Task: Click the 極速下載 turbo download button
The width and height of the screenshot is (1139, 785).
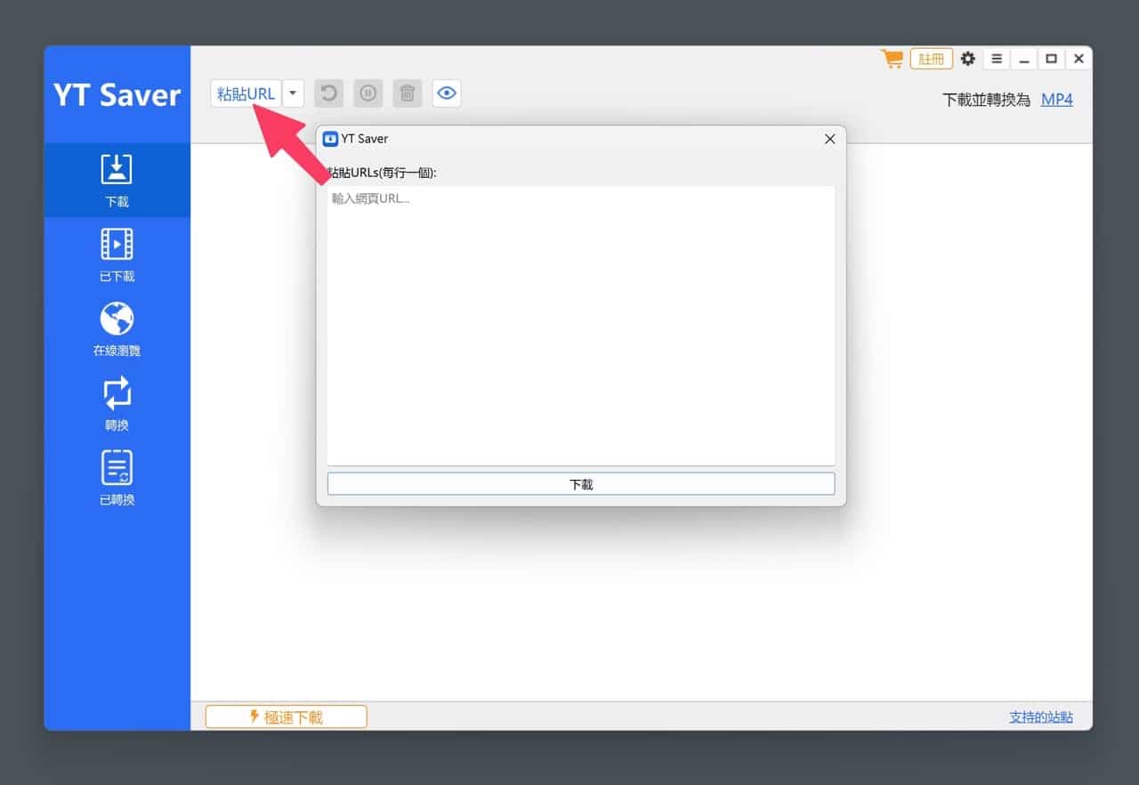Action: pos(286,716)
